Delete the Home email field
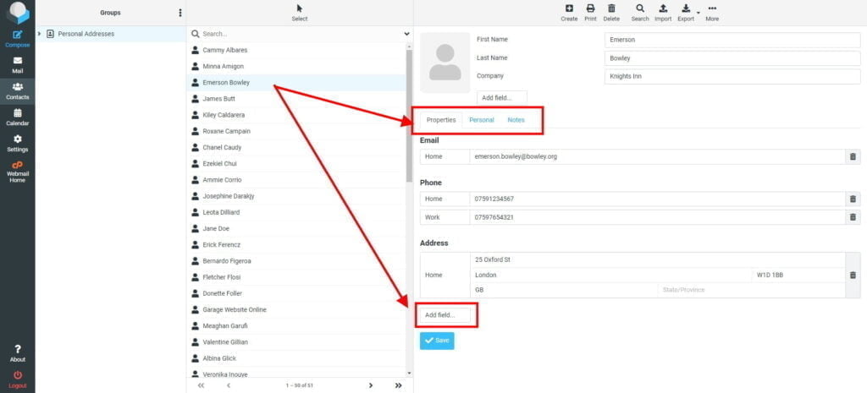867x393 pixels. pos(853,156)
